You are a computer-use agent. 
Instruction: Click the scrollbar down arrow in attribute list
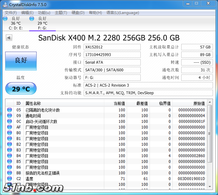click(x=210, y=187)
